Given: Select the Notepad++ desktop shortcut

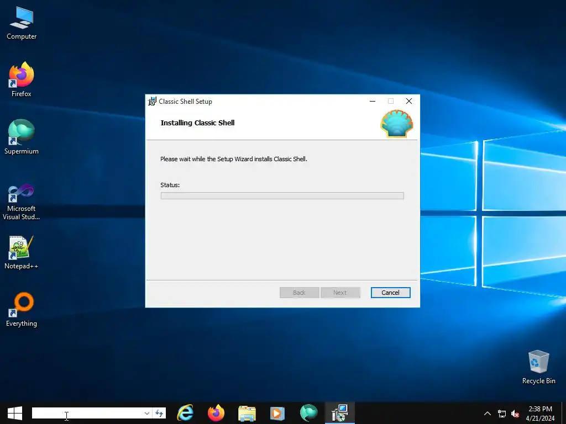Looking at the screenshot, I should pyautogui.click(x=22, y=252).
